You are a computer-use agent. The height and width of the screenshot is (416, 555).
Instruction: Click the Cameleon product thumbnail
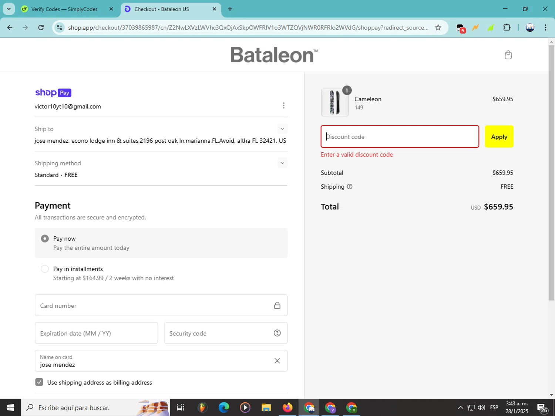pyautogui.click(x=335, y=102)
